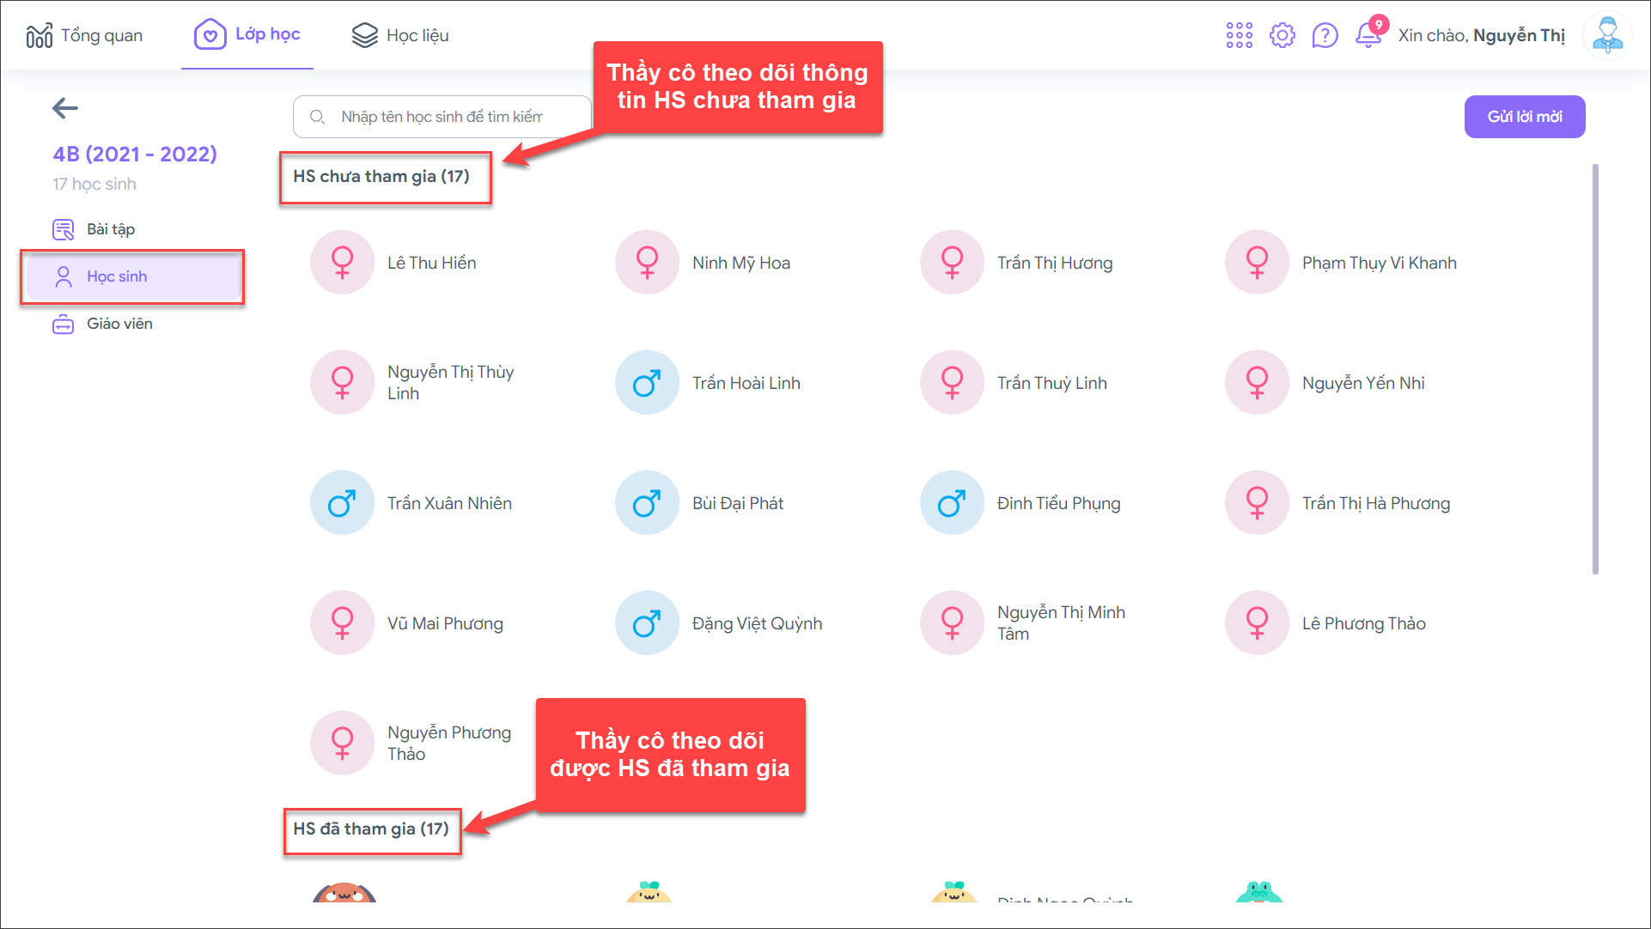
Task: Click the search magnifier icon
Action: pyautogui.click(x=318, y=117)
